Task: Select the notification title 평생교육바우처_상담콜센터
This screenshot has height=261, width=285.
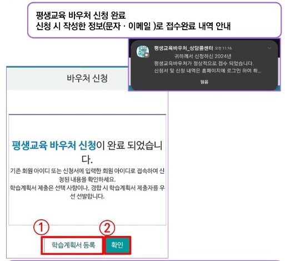Action: [183, 48]
